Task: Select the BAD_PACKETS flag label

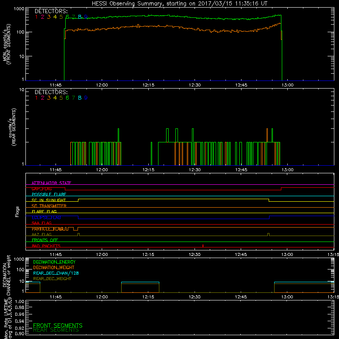Action: click(x=46, y=246)
